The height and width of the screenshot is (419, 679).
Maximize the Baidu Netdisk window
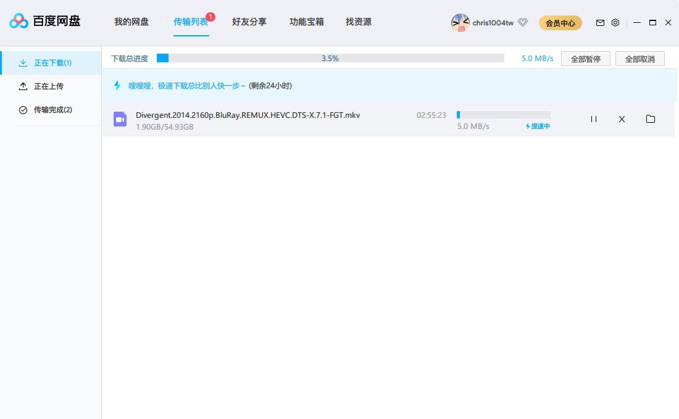[652, 22]
